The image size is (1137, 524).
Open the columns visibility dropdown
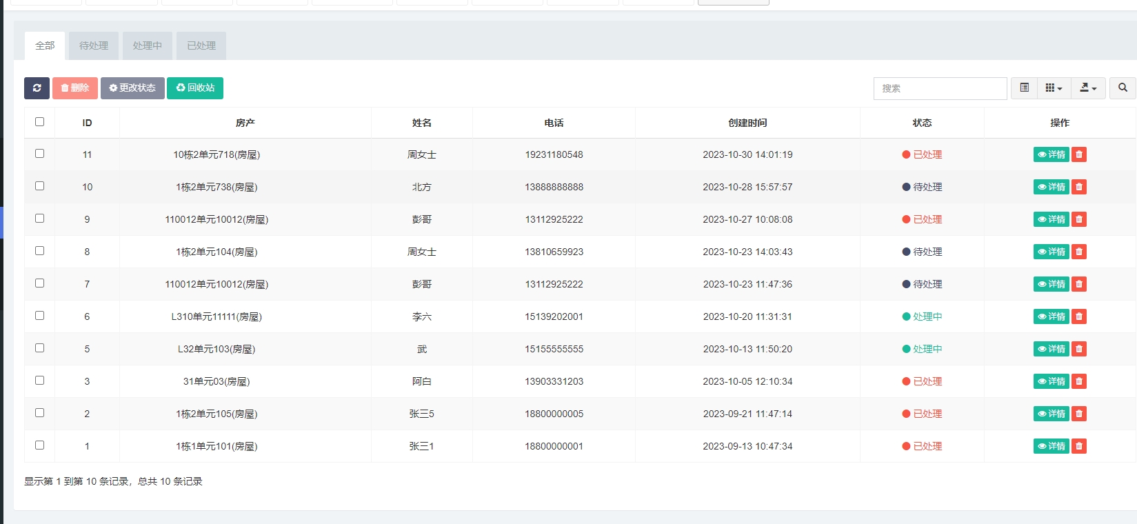(1054, 88)
